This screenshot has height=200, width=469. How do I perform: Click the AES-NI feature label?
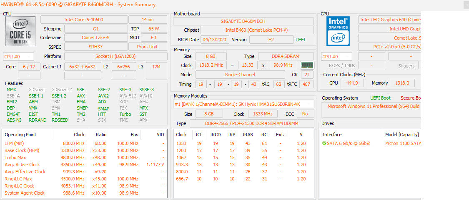[14, 120]
